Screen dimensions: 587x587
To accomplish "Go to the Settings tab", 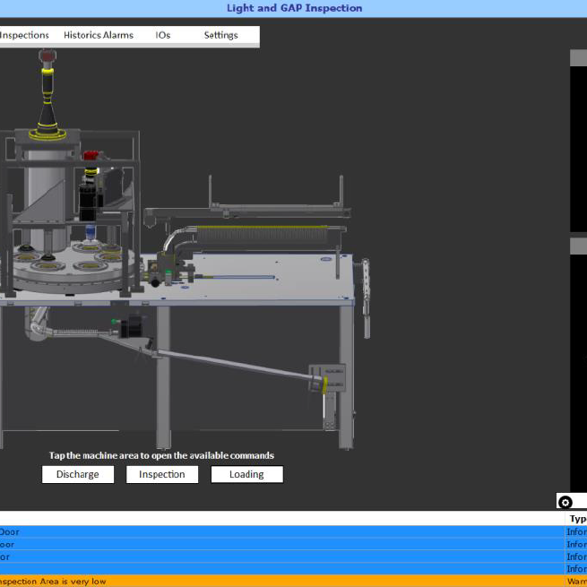I will click(220, 35).
